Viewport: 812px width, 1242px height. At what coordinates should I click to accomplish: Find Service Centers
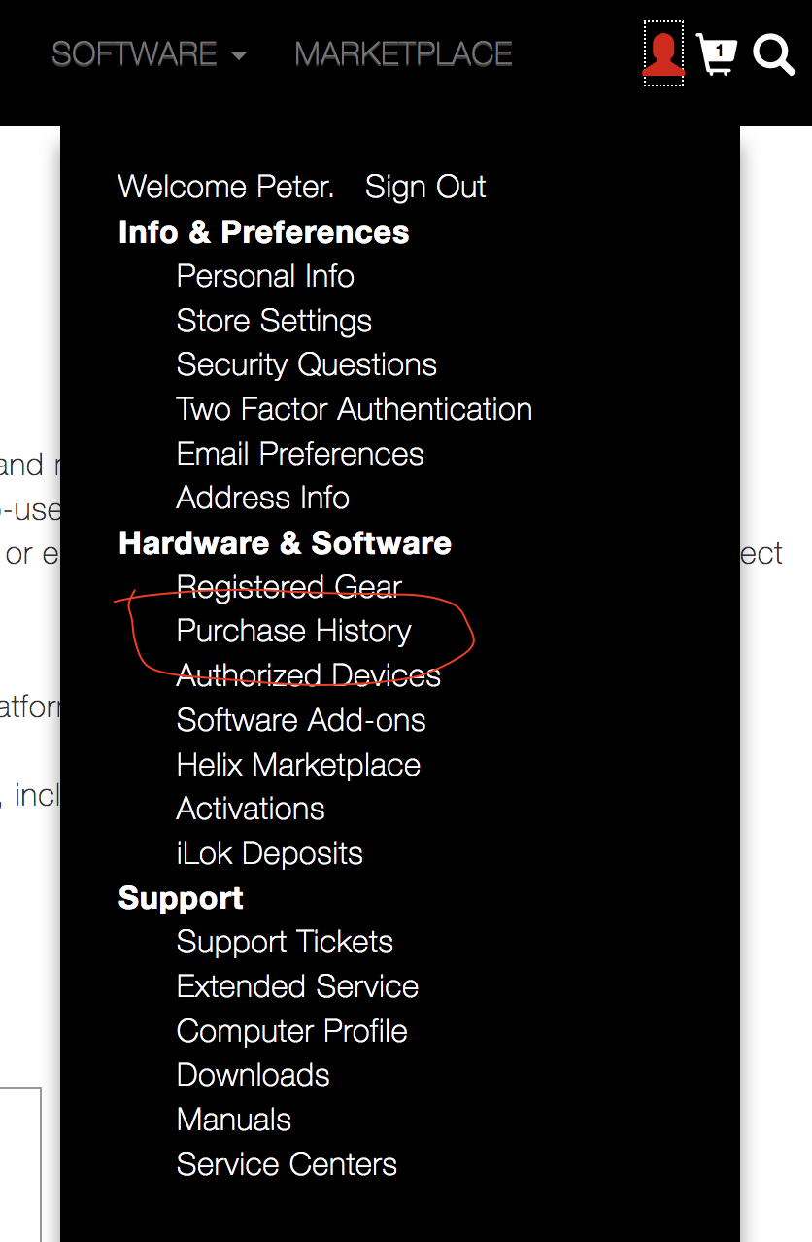(x=287, y=1164)
